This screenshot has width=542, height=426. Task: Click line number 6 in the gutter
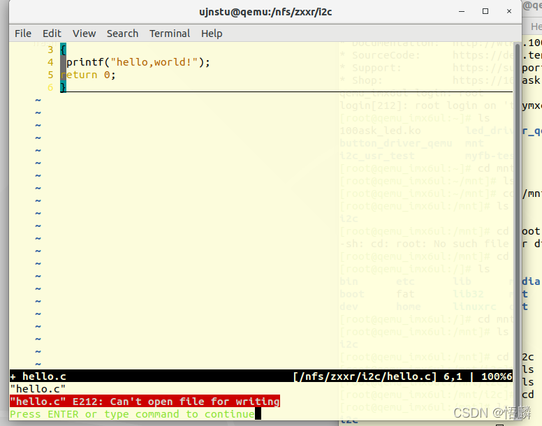point(50,87)
